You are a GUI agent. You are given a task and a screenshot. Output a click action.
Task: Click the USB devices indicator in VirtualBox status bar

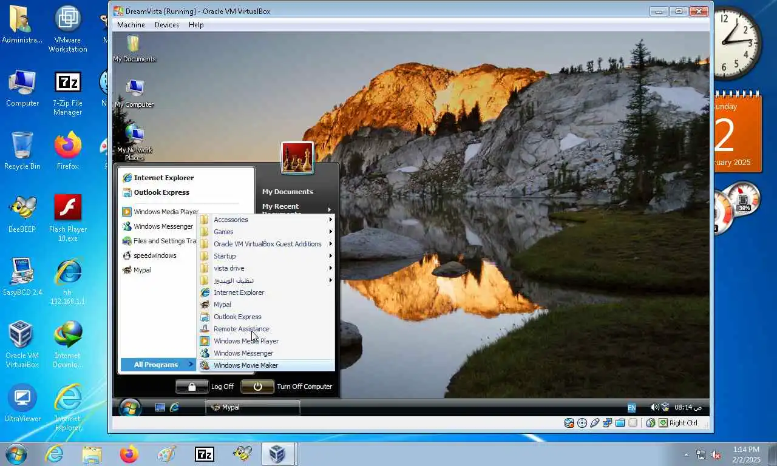tap(595, 423)
